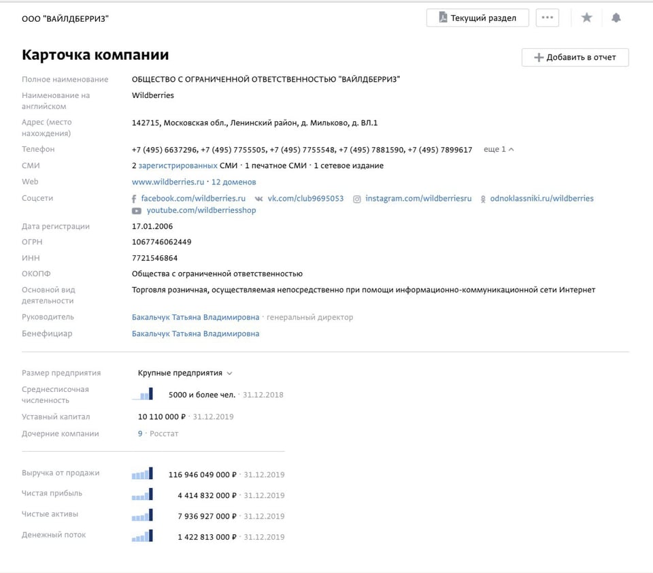Click the cash flow bar chart icon
This screenshot has height=573, width=653.
coord(142,536)
